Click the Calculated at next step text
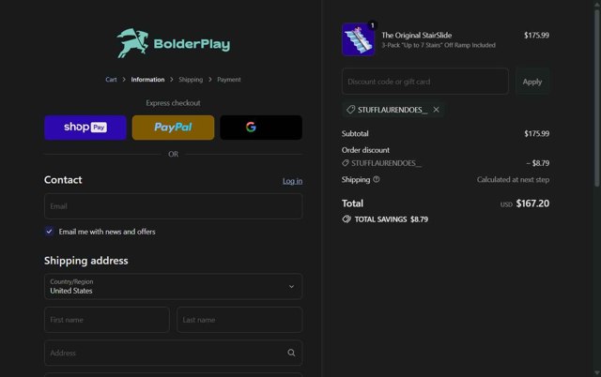 513,179
